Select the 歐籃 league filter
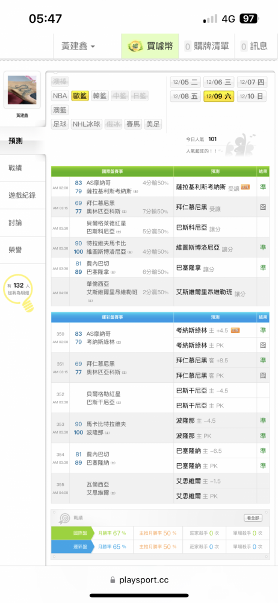The width and height of the screenshot is (278, 603). tap(80, 96)
